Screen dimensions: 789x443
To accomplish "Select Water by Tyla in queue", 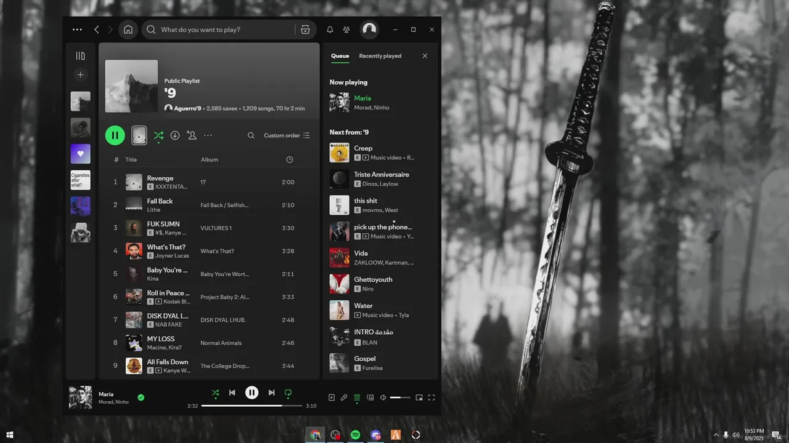I will click(380, 310).
